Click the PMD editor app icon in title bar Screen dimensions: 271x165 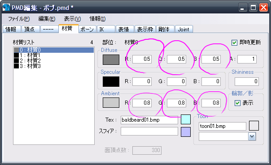(x=6, y=8)
